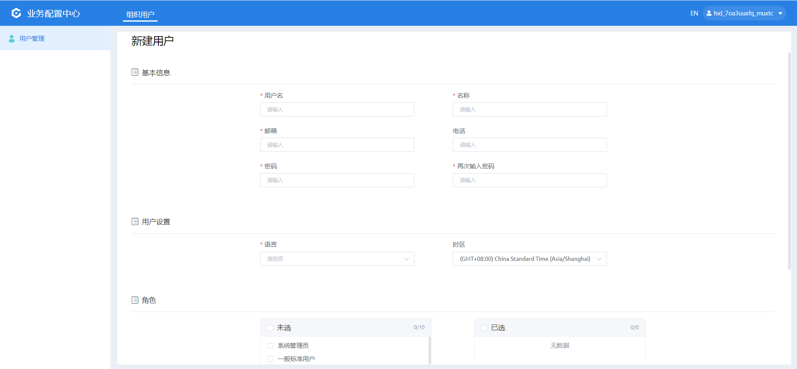
Task: Click the 0/0 count in 已选 panel
Action: (634, 328)
